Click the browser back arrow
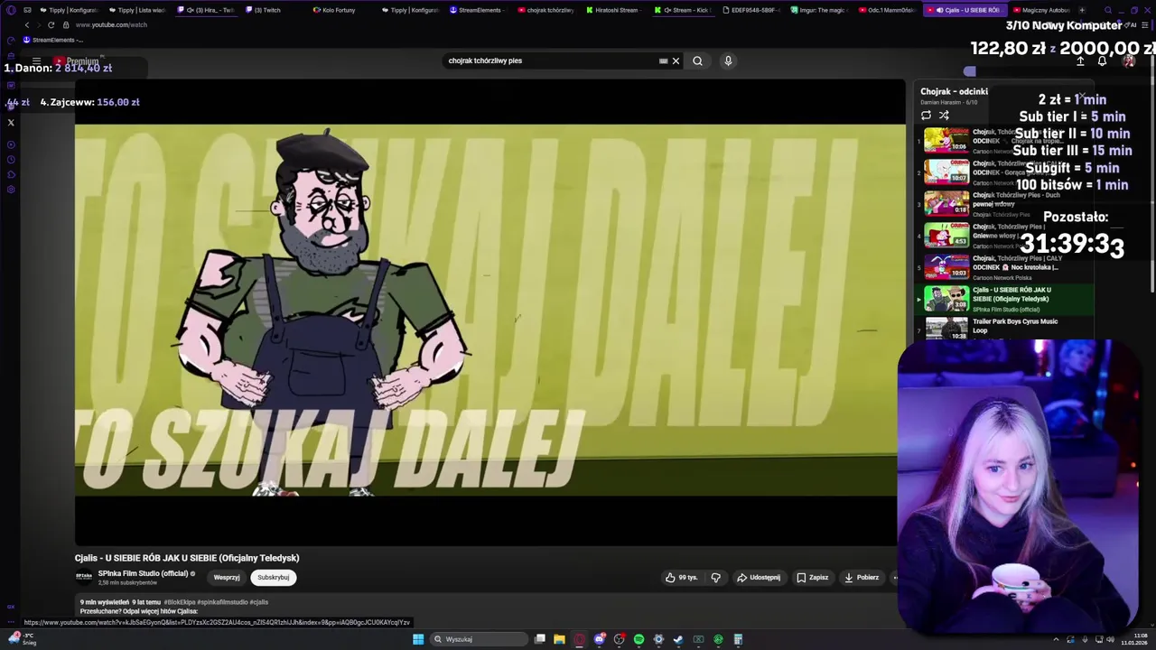Screen dimensions: 1156x650 pyautogui.click(x=27, y=24)
